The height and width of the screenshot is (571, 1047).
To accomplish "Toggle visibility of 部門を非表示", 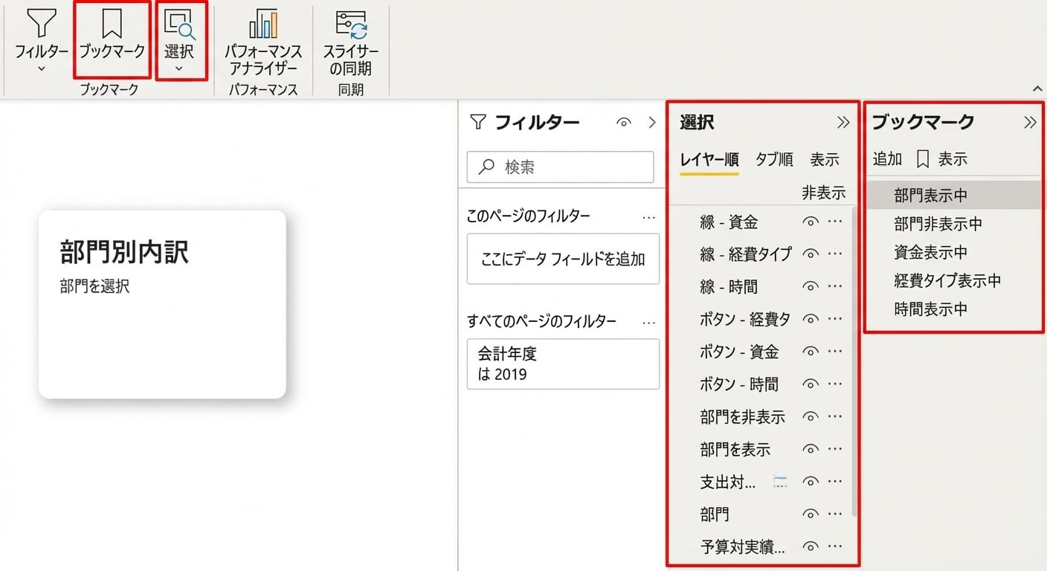I will pyautogui.click(x=811, y=417).
